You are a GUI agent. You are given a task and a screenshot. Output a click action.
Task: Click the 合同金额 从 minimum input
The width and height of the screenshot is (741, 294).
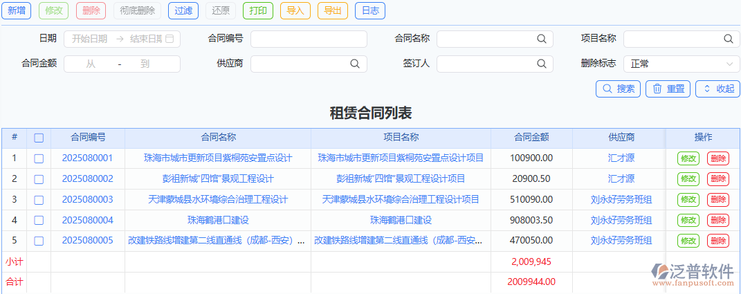point(91,64)
